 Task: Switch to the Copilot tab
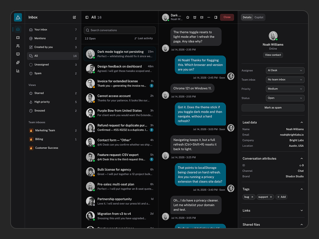[259, 17]
